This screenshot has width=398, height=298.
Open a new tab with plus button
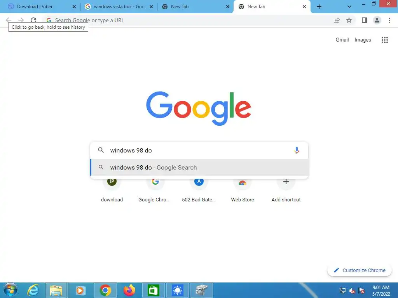pyautogui.click(x=319, y=7)
